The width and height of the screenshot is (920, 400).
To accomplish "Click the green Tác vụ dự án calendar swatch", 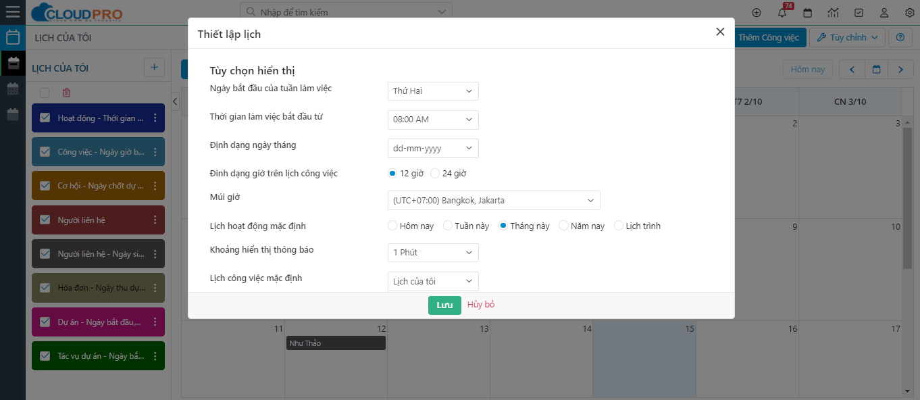I will [x=98, y=356].
